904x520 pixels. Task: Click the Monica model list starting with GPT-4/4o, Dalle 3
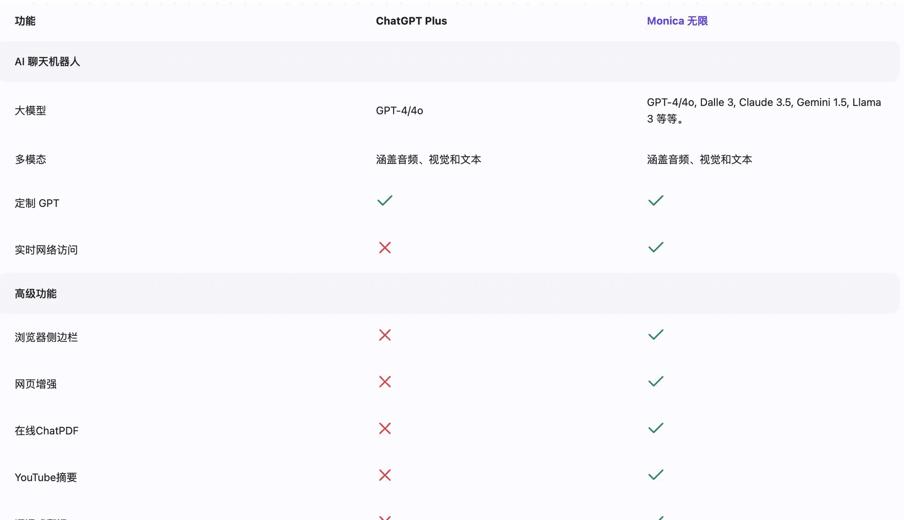click(764, 110)
